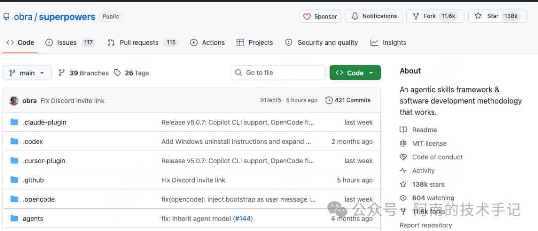Click the branch icon next to 39 Branches
This screenshot has width=538, height=231.
(x=62, y=73)
